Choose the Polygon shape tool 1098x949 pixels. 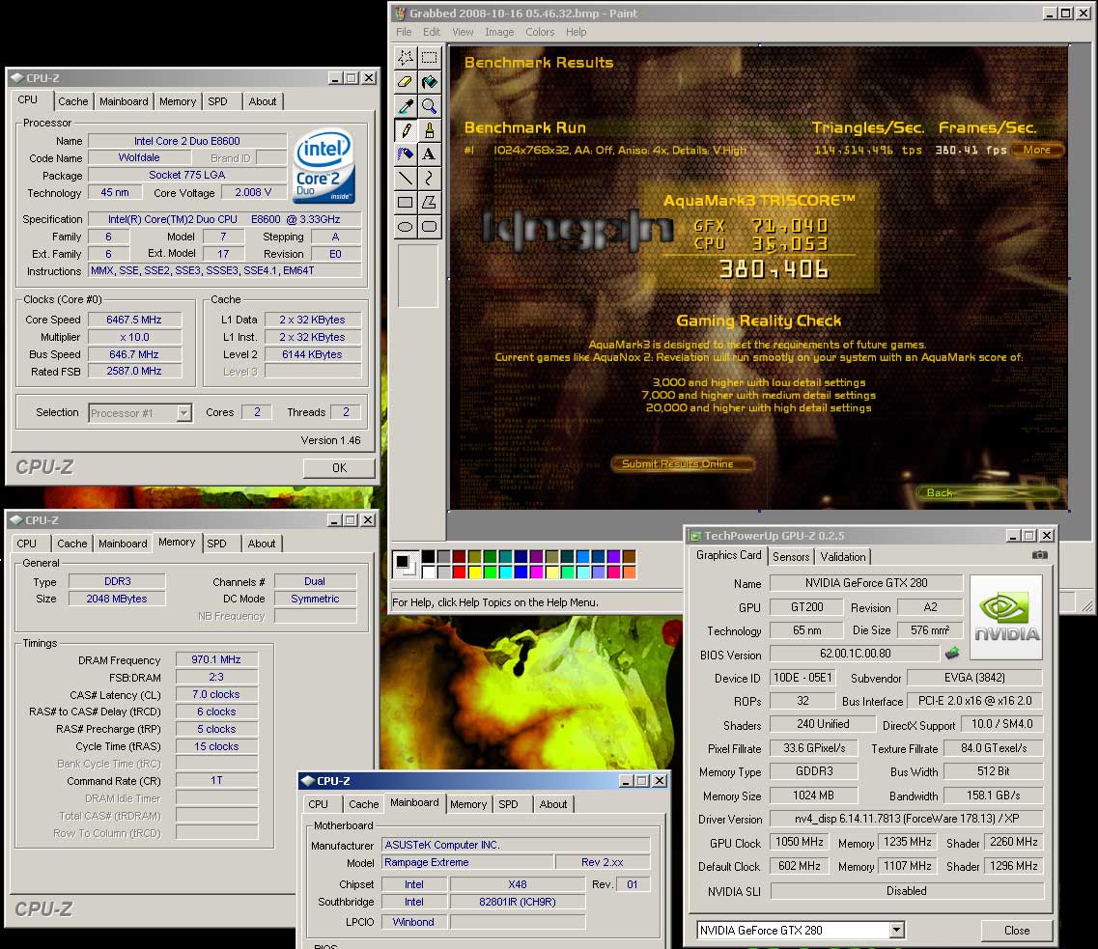click(x=430, y=203)
